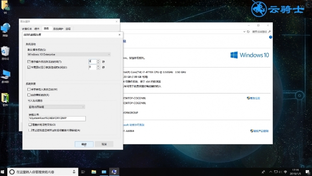Viewport: 312px width, 176px height.
Task: Open the Microsoft 软件许可条款 link
Action: [134, 125]
